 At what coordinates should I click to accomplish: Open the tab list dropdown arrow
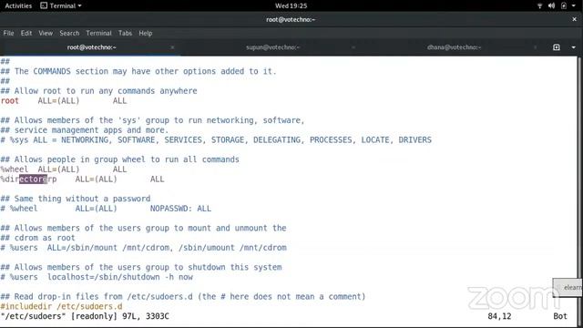pos(573,47)
